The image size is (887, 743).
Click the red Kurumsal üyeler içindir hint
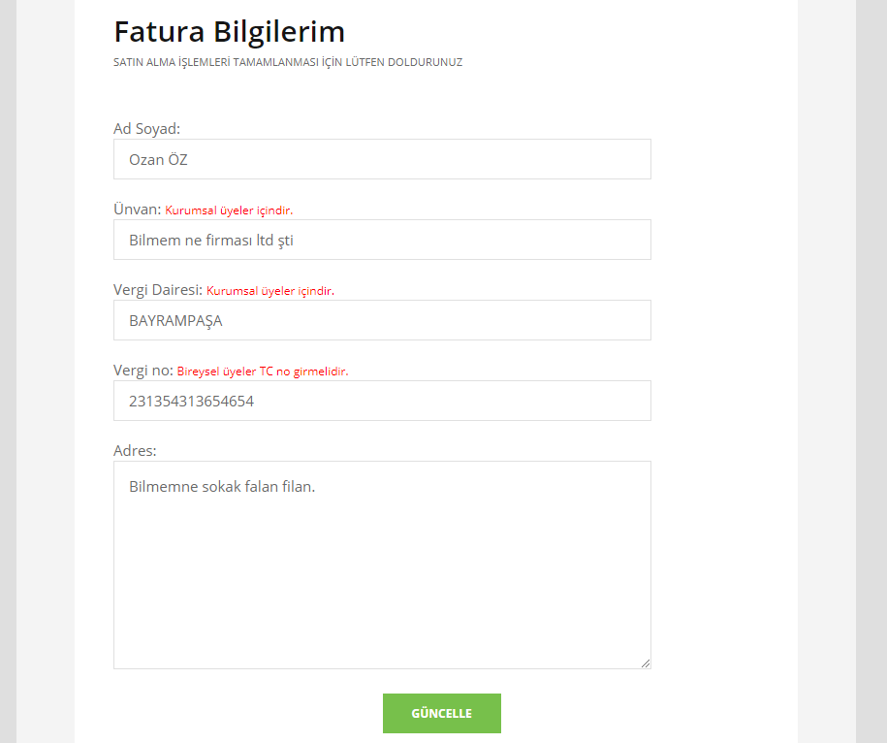(x=229, y=210)
